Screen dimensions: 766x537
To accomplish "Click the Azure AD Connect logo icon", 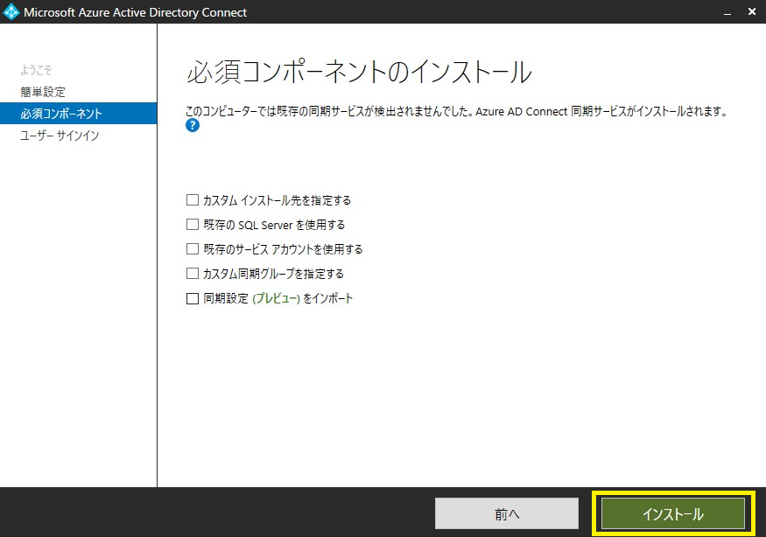I will [11, 12].
